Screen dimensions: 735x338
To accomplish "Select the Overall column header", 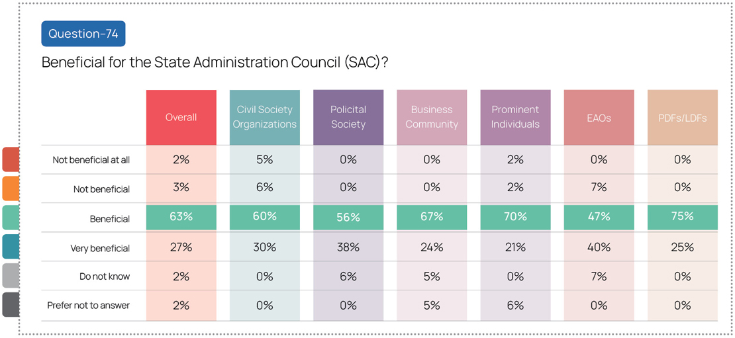I will pyautogui.click(x=181, y=117).
